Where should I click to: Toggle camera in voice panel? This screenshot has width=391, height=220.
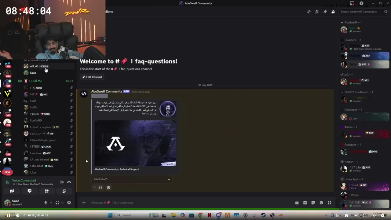(12, 191)
